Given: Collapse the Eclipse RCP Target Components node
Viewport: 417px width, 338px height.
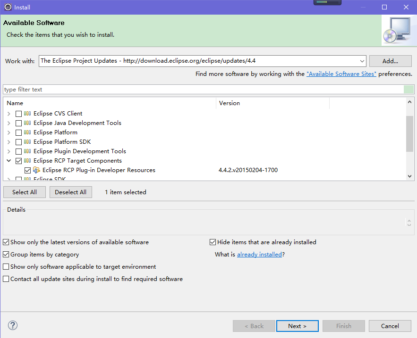Looking at the screenshot, I should pyautogui.click(x=9, y=161).
